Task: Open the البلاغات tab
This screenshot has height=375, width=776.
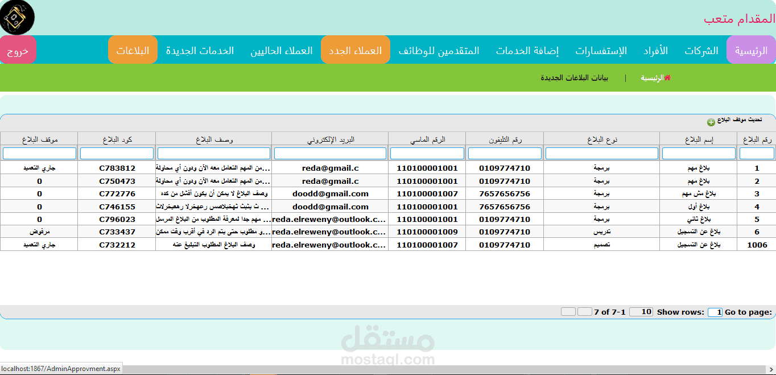Action: [133, 50]
